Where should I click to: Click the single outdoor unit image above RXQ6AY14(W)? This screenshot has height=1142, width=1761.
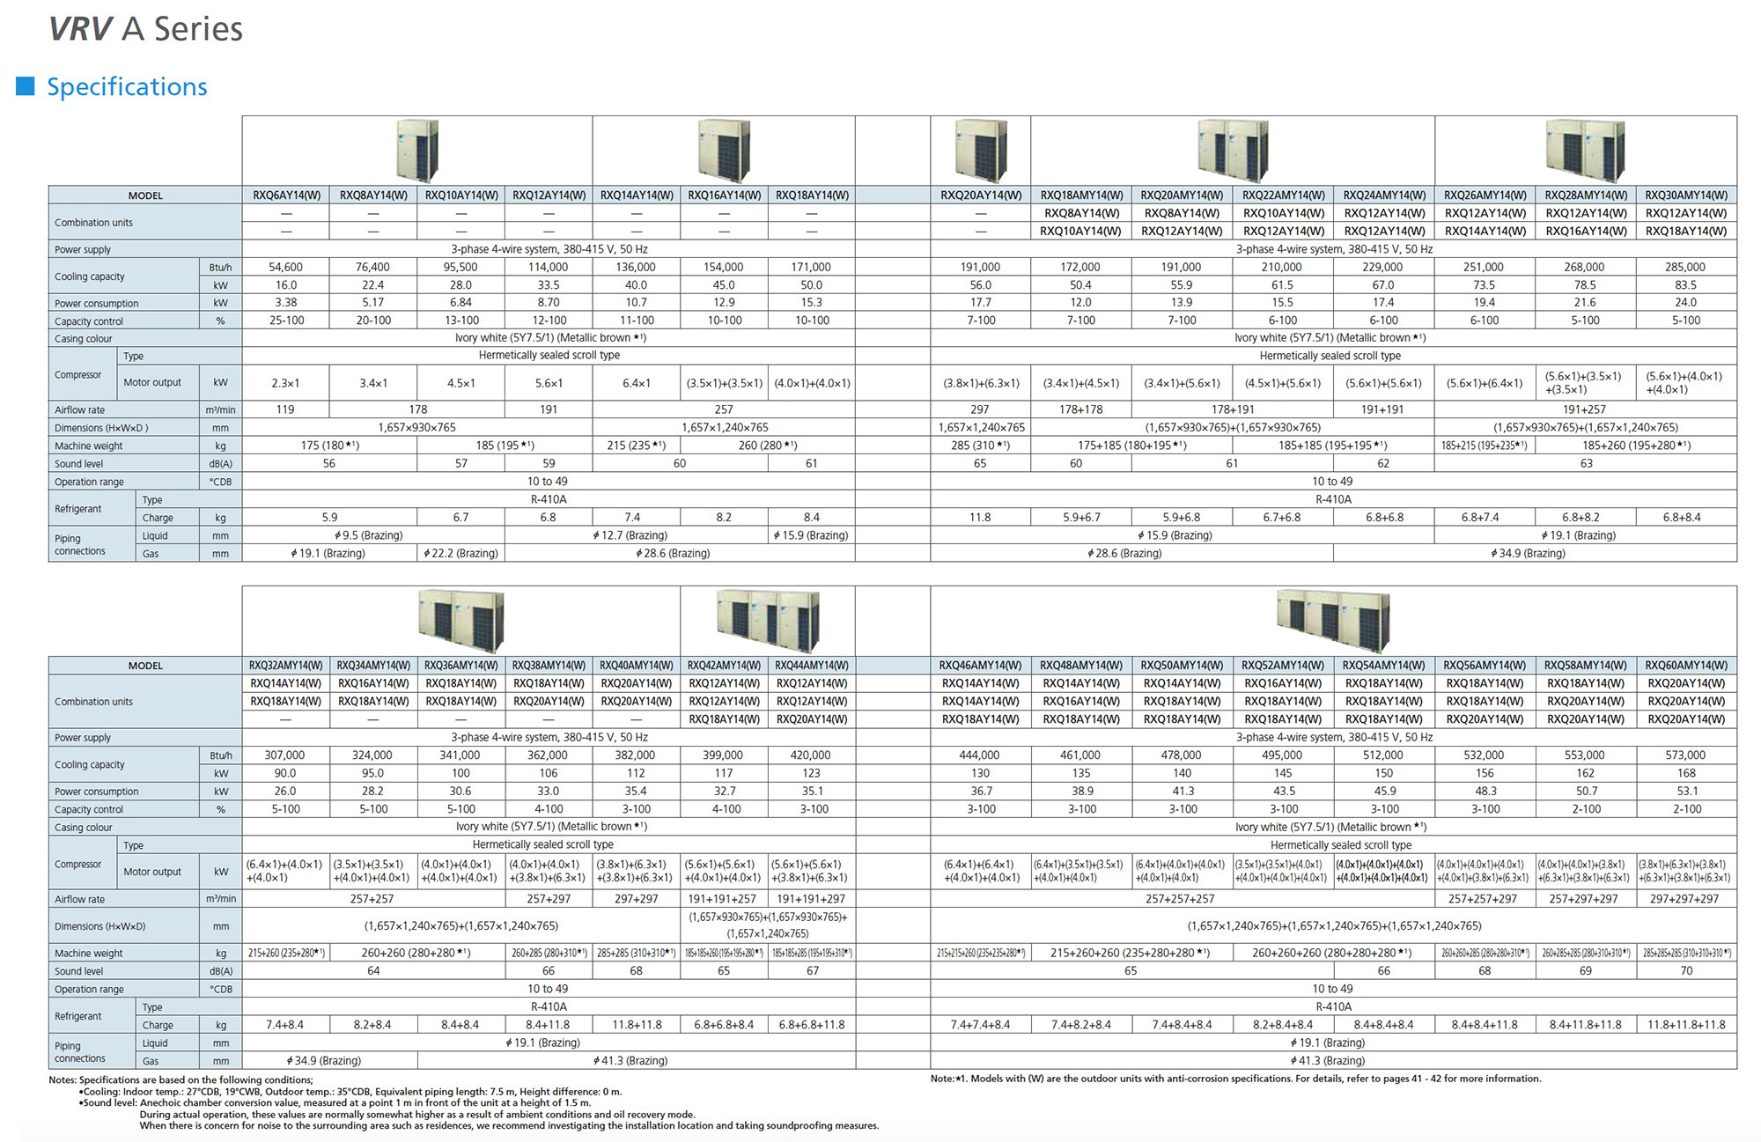coord(417,151)
